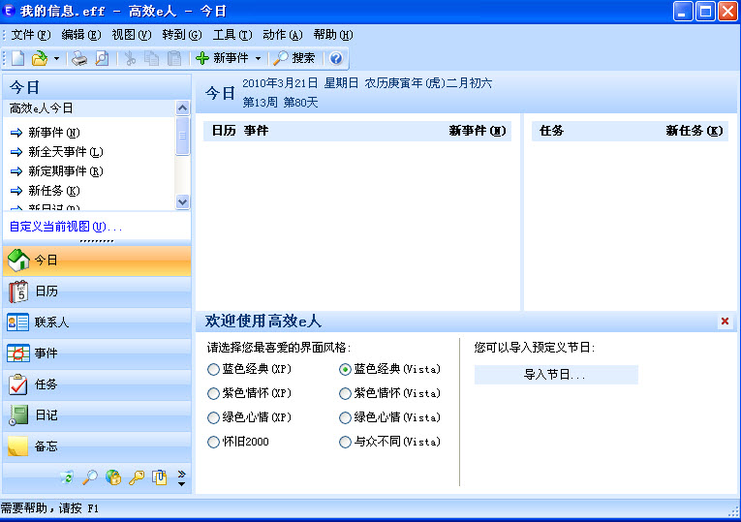The height and width of the screenshot is (522, 741).
Task: Select the 紫色情怀(XP) radio button
Action: pos(213,393)
